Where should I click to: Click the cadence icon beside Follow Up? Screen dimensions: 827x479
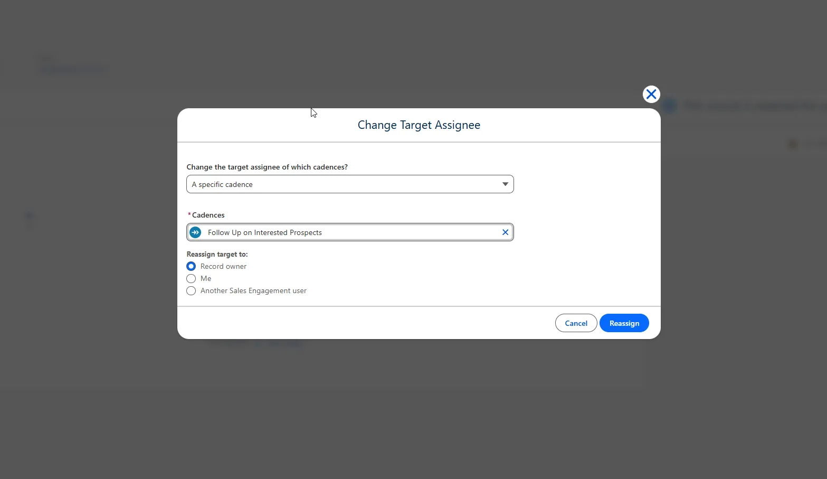(x=195, y=232)
